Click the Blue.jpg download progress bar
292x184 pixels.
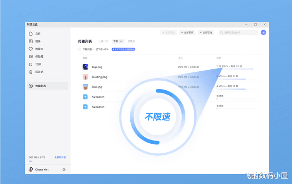pos(237,89)
